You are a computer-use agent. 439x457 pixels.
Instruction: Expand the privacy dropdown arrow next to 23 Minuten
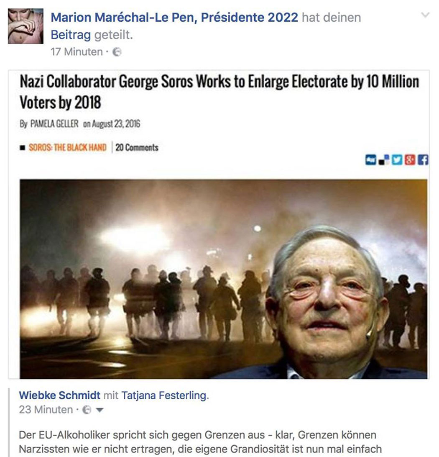(x=100, y=411)
